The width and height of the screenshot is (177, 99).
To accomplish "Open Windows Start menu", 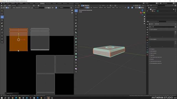I will pyautogui.click(x=2, y=98).
